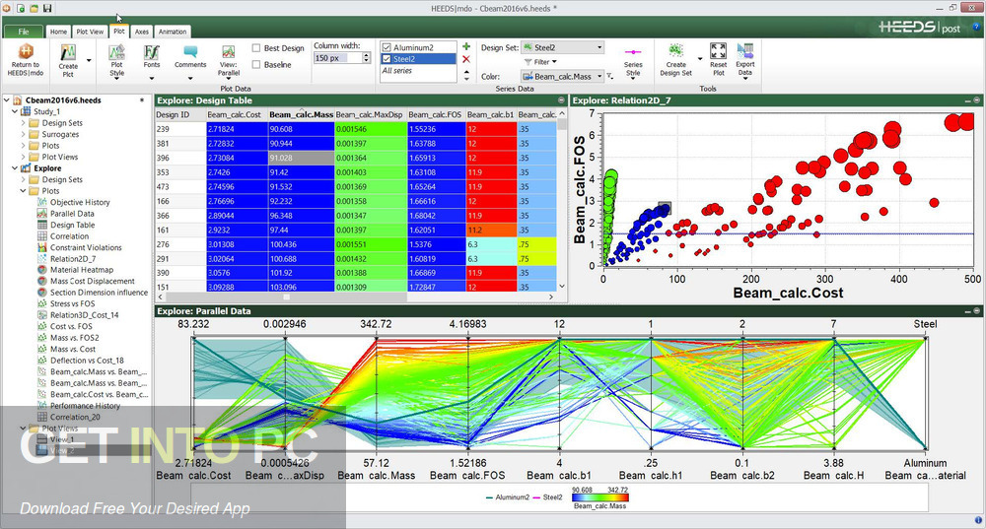Enable the Baseline checkbox

point(256,64)
